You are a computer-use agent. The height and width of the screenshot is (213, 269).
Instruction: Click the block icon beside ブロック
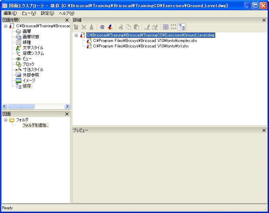click(x=18, y=64)
